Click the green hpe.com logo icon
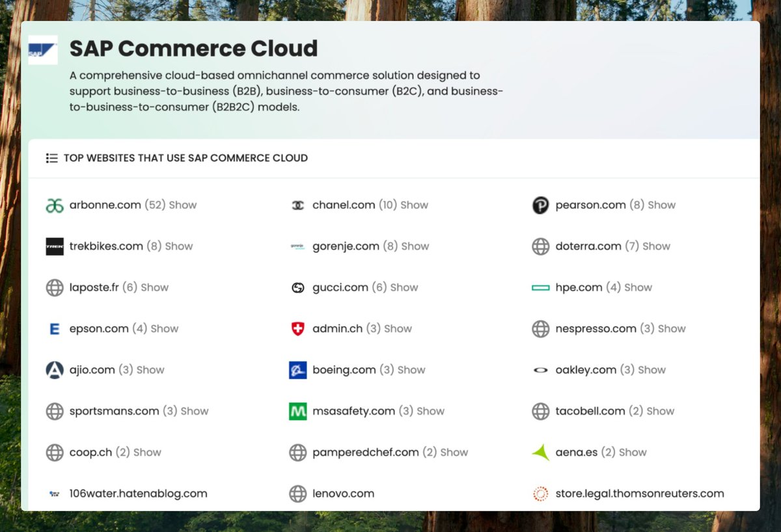Screen dimensions: 781x532 pyautogui.click(x=541, y=287)
